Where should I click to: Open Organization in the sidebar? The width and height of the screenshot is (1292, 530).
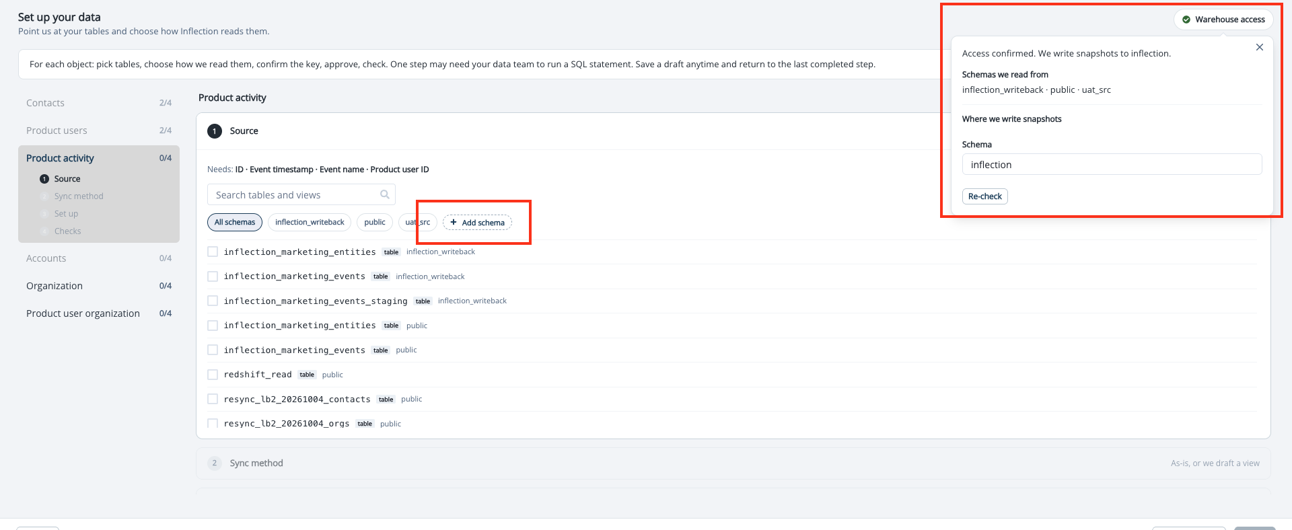click(x=99, y=286)
